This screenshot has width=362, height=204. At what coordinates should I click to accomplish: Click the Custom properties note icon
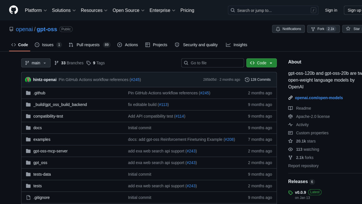pyautogui.click(x=291, y=133)
